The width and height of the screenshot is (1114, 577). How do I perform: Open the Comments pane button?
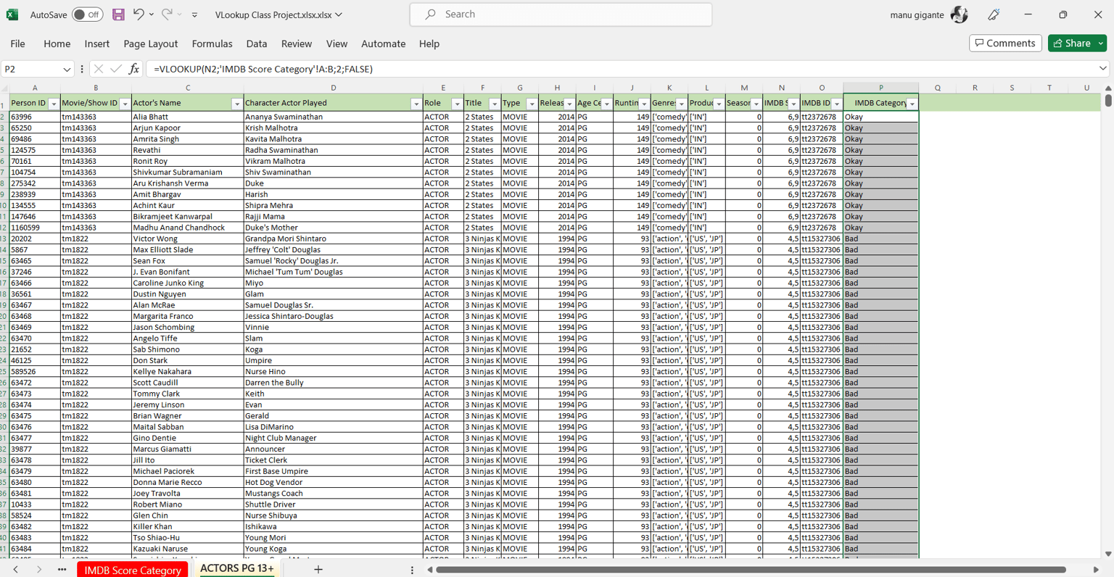[1005, 43]
